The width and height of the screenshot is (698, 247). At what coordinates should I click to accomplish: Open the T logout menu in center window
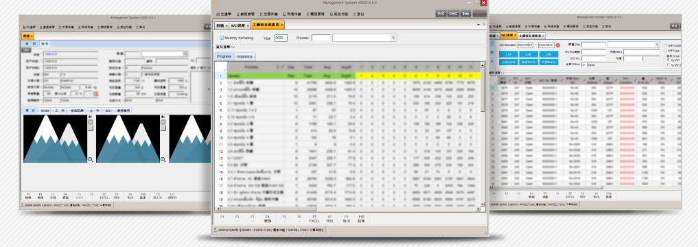(x=358, y=14)
